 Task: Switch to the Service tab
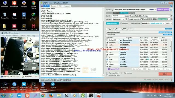(53, 6)
